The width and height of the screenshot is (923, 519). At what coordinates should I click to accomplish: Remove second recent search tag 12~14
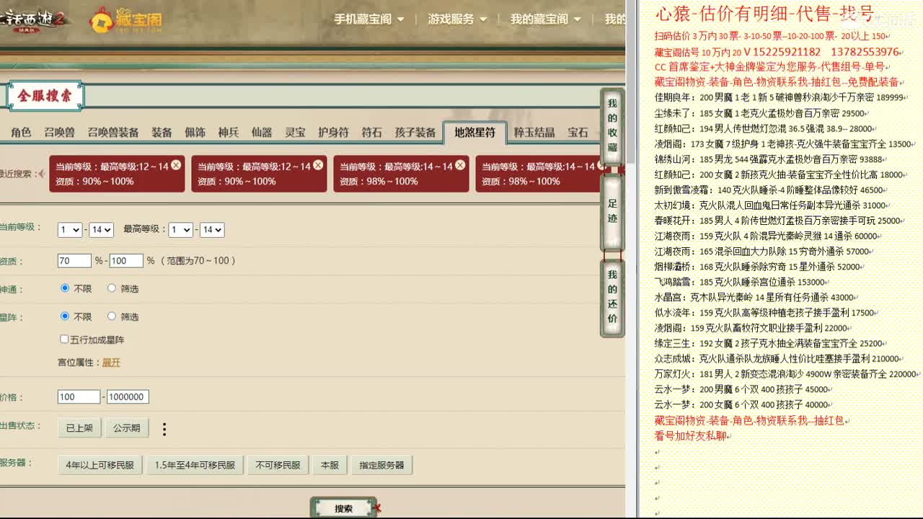point(317,165)
